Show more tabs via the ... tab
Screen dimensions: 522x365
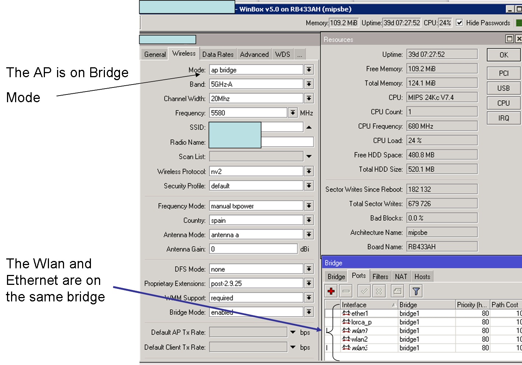(x=300, y=54)
